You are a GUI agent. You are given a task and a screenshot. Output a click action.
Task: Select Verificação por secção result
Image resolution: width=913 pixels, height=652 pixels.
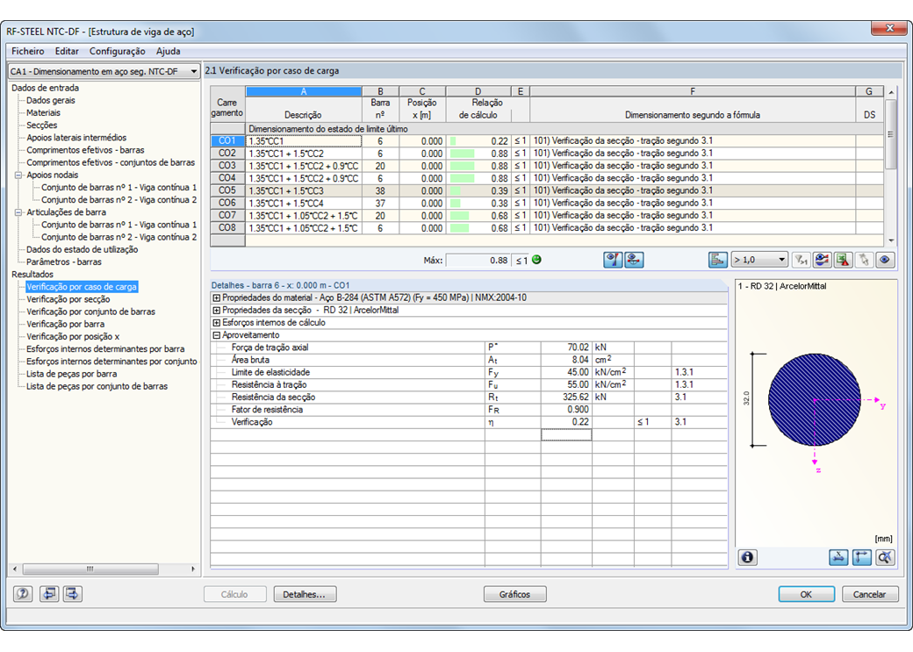point(68,299)
